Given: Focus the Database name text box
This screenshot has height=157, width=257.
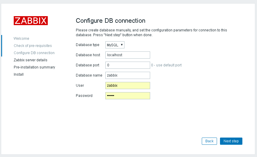Looking at the screenshot, I should point(127,75).
